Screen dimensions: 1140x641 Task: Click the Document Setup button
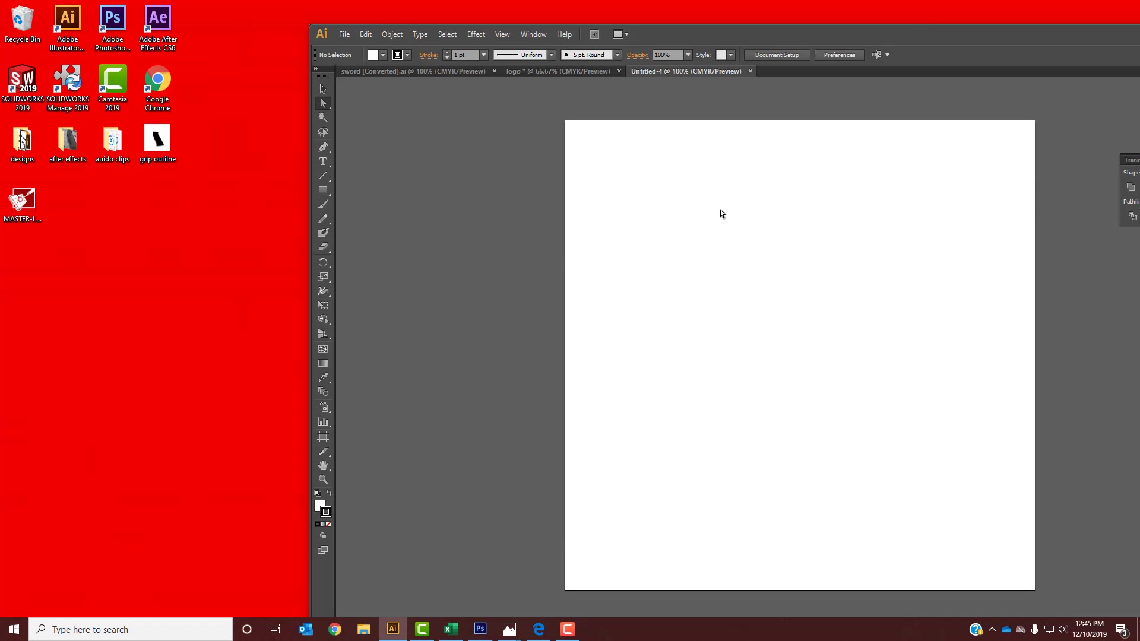776,55
